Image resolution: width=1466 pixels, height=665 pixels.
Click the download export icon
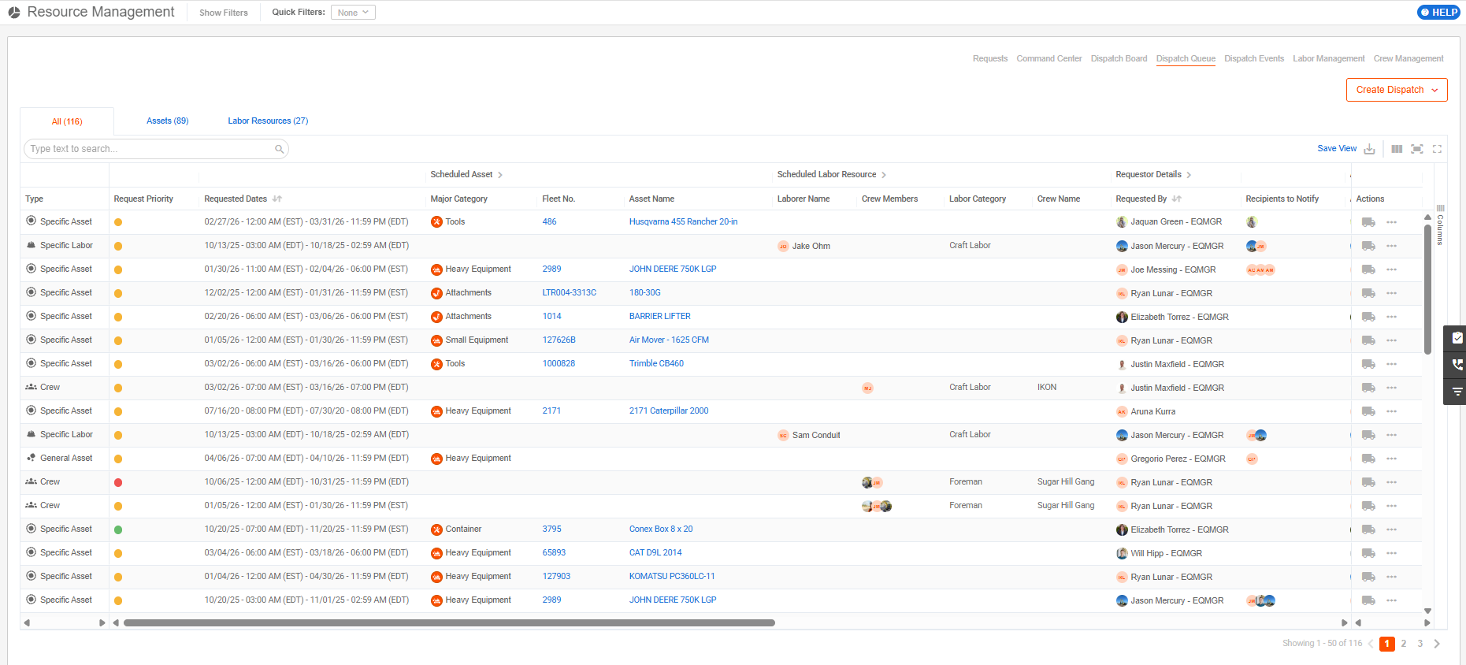point(1370,149)
